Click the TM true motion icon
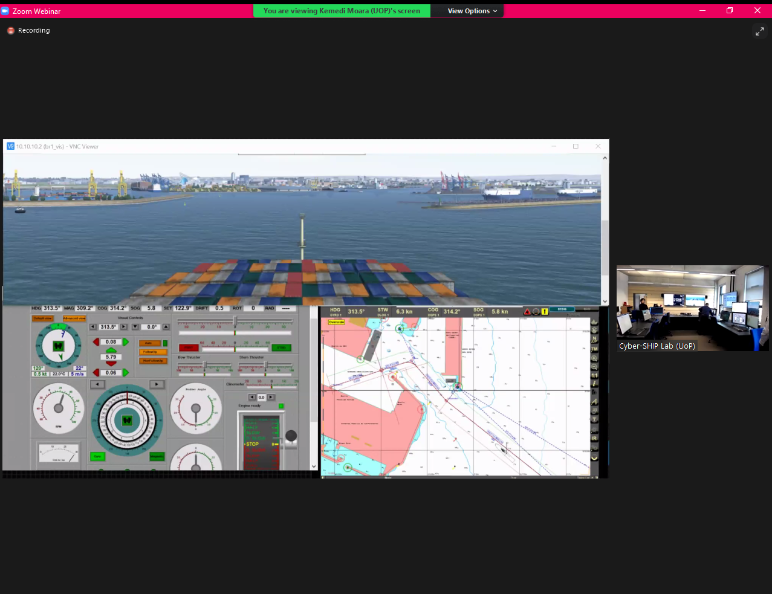The width and height of the screenshot is (772, 594). point(594,349)
